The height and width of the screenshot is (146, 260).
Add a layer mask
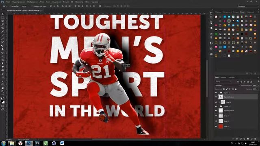(x=240, y=139)
